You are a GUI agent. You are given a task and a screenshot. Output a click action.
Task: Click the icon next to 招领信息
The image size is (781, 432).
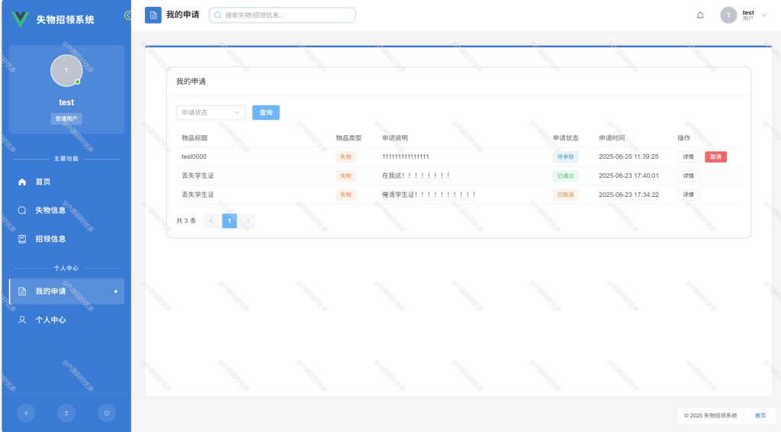22,239
